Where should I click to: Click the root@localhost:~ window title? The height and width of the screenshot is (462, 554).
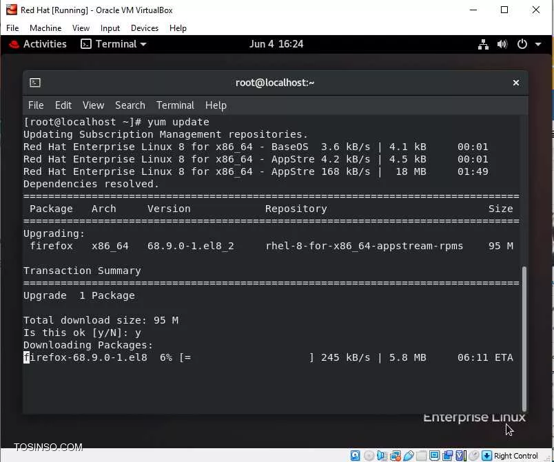pos(275,83)
